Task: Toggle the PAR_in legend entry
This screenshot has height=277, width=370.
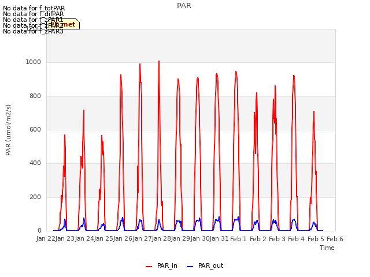Action: coord(161,265)
